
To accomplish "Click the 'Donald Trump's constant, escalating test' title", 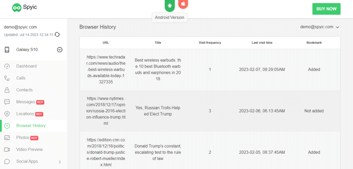I will pyautogui.click(x=158, y=153).
